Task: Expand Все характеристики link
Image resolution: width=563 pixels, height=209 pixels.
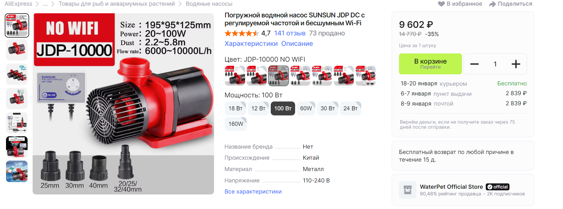Action: (x=253, y=192)
